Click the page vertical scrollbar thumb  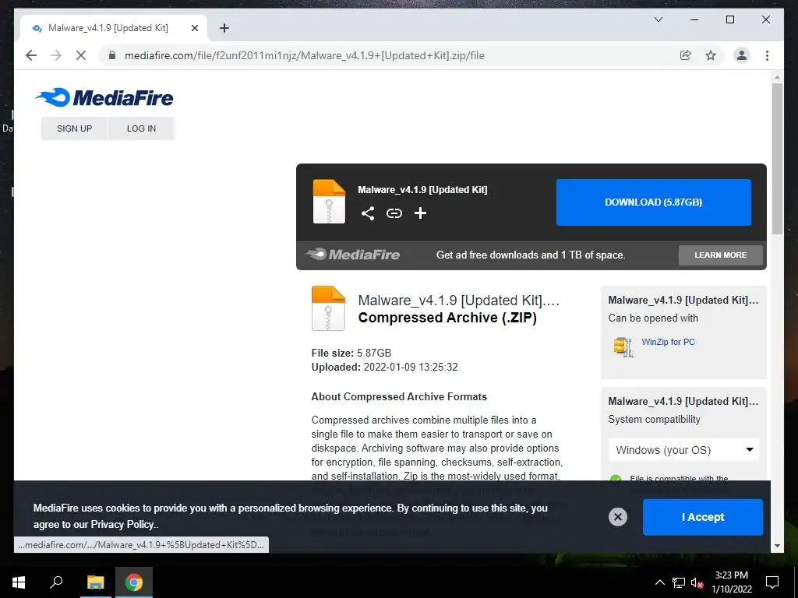[x=777, y=159]
